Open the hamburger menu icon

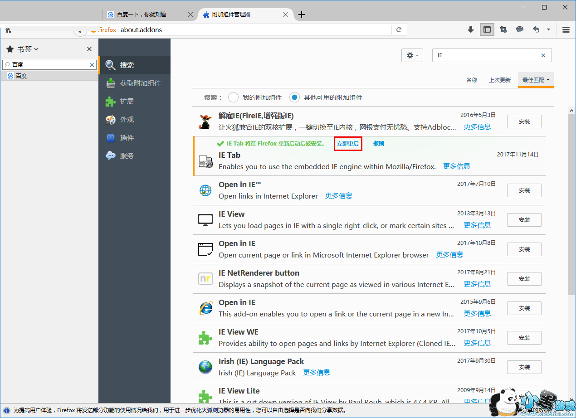pos(566,29)
